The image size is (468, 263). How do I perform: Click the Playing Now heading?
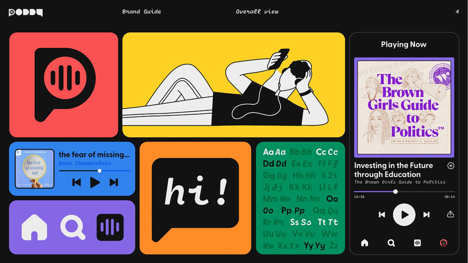click(404, 45)
